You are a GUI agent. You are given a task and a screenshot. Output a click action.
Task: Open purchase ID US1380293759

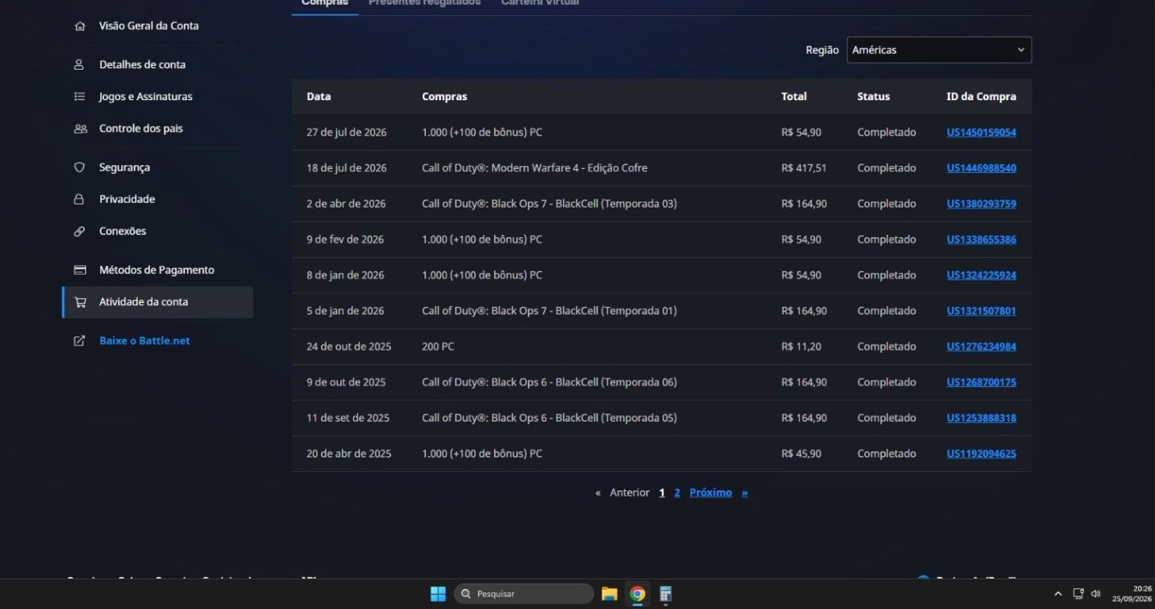pyautogui.click(x=981, y=204)
